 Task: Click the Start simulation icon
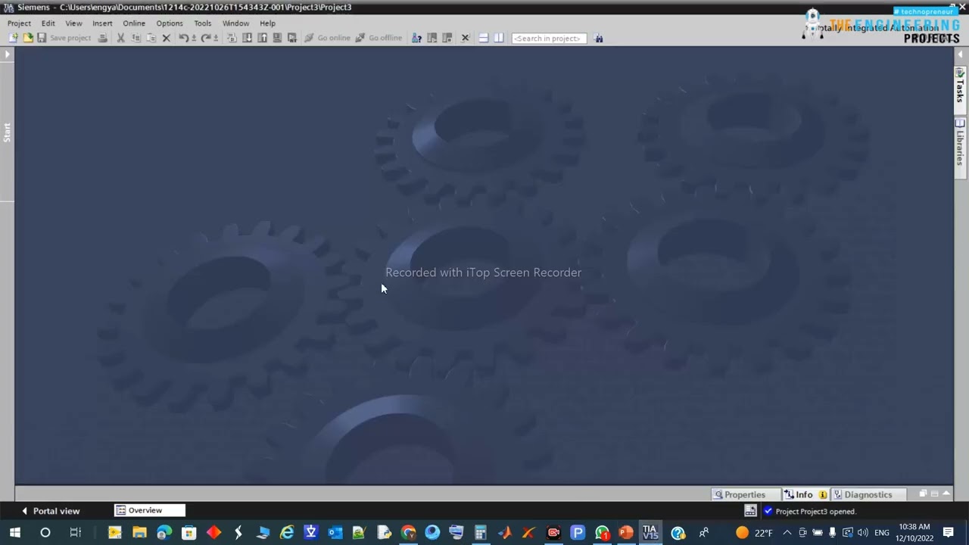point(277,38)
